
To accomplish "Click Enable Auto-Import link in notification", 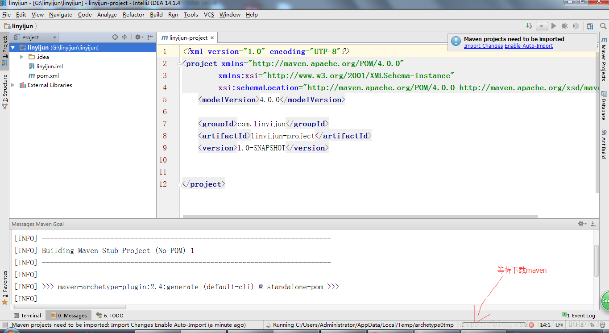I will [x=529, y=46].
